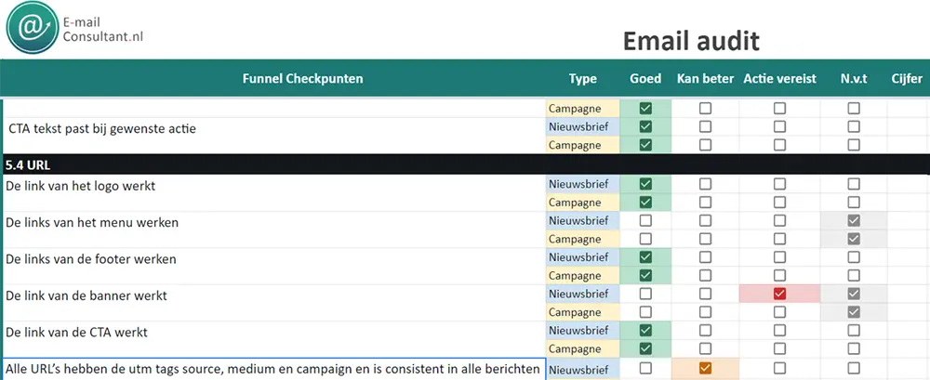This screenshot has height=380, width=930.
Task: Uncheck N.v.t for menu links Nieuwsbrief row
Action: click(854, 220)
